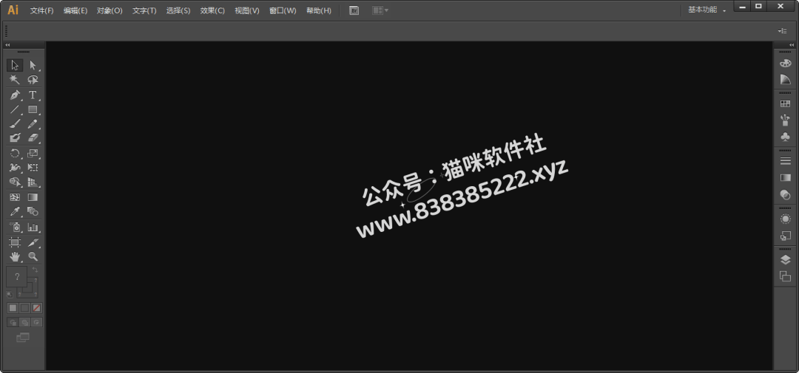Enable Draw Inside mode
799x373 pixels.
[37, 322]
